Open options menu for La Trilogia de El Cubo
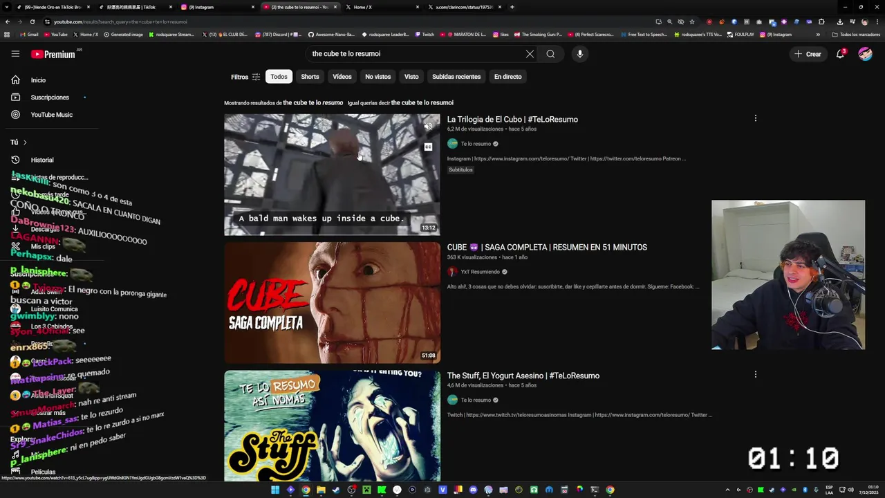 [x=755, y=118]
